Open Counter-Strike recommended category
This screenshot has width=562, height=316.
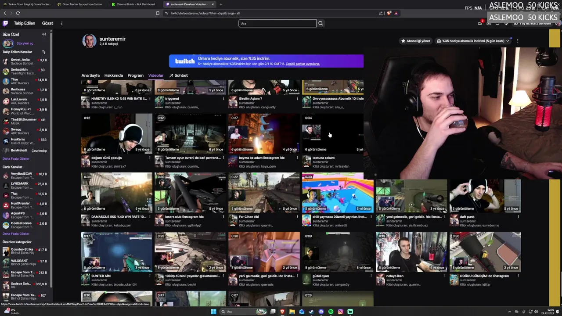tap(25, 251)
